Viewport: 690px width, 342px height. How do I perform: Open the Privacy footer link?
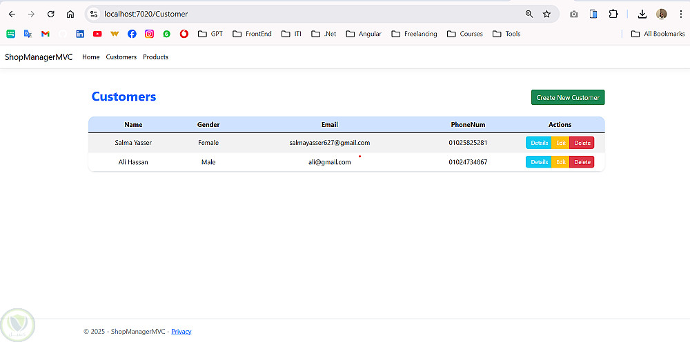pyautogui.click(x=181, y=332)
